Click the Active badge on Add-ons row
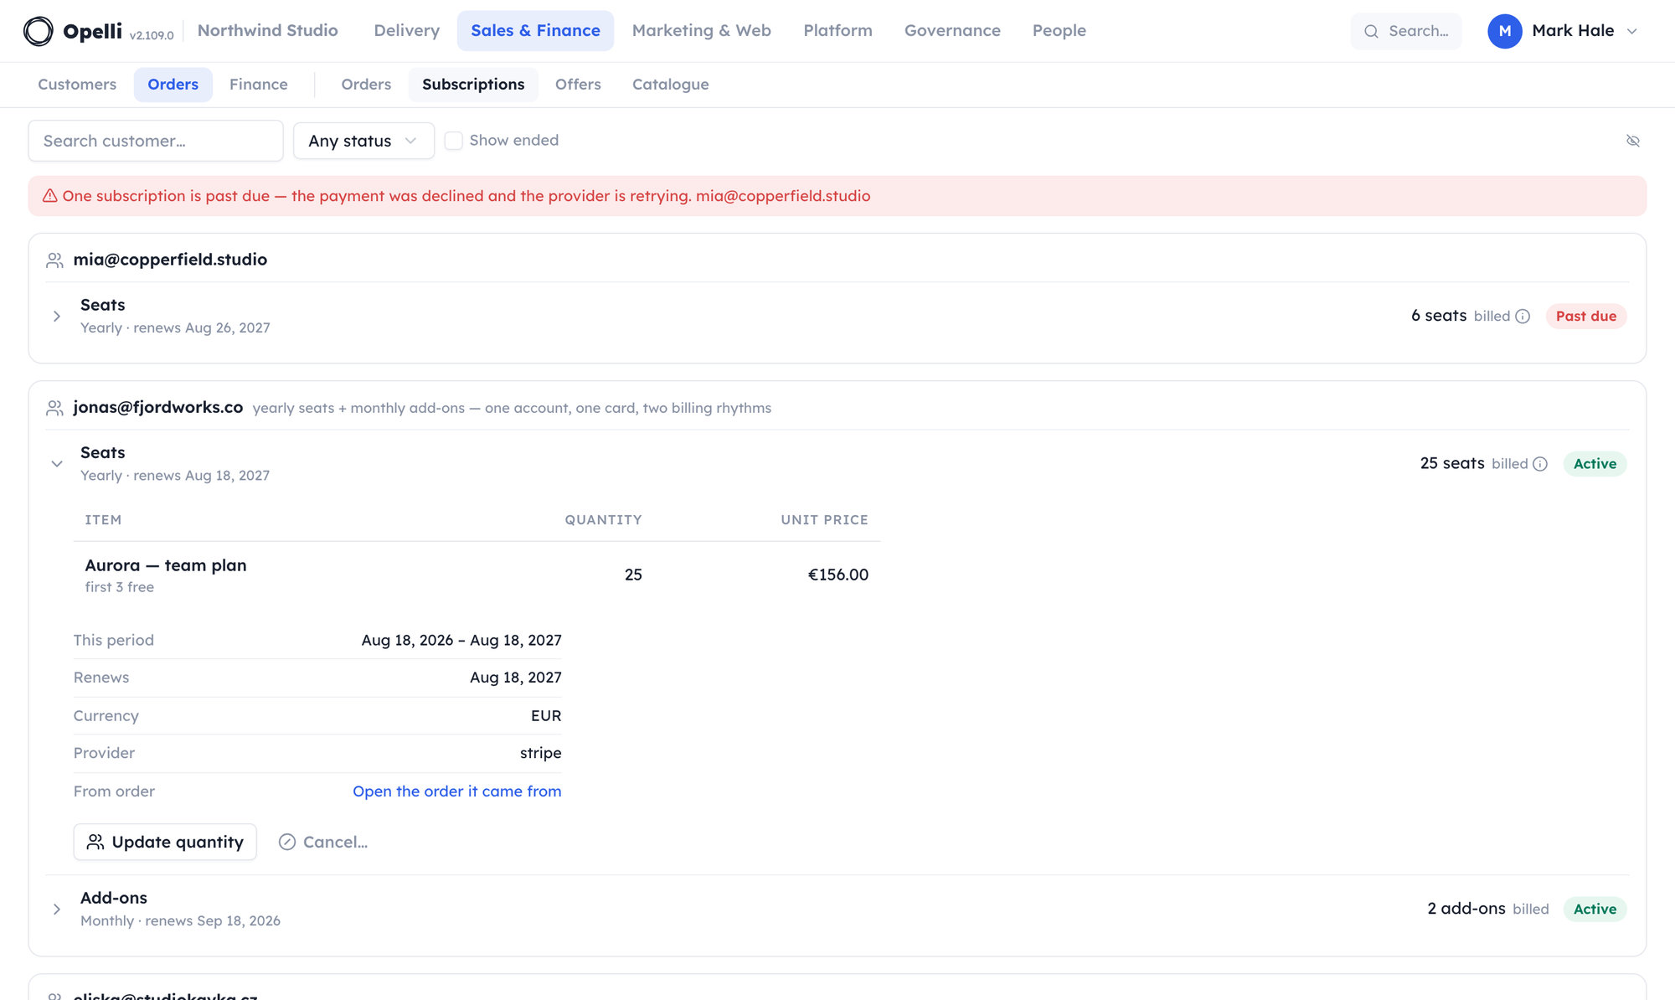Screen dimensions: 1675x1000 coord(1595,909)
